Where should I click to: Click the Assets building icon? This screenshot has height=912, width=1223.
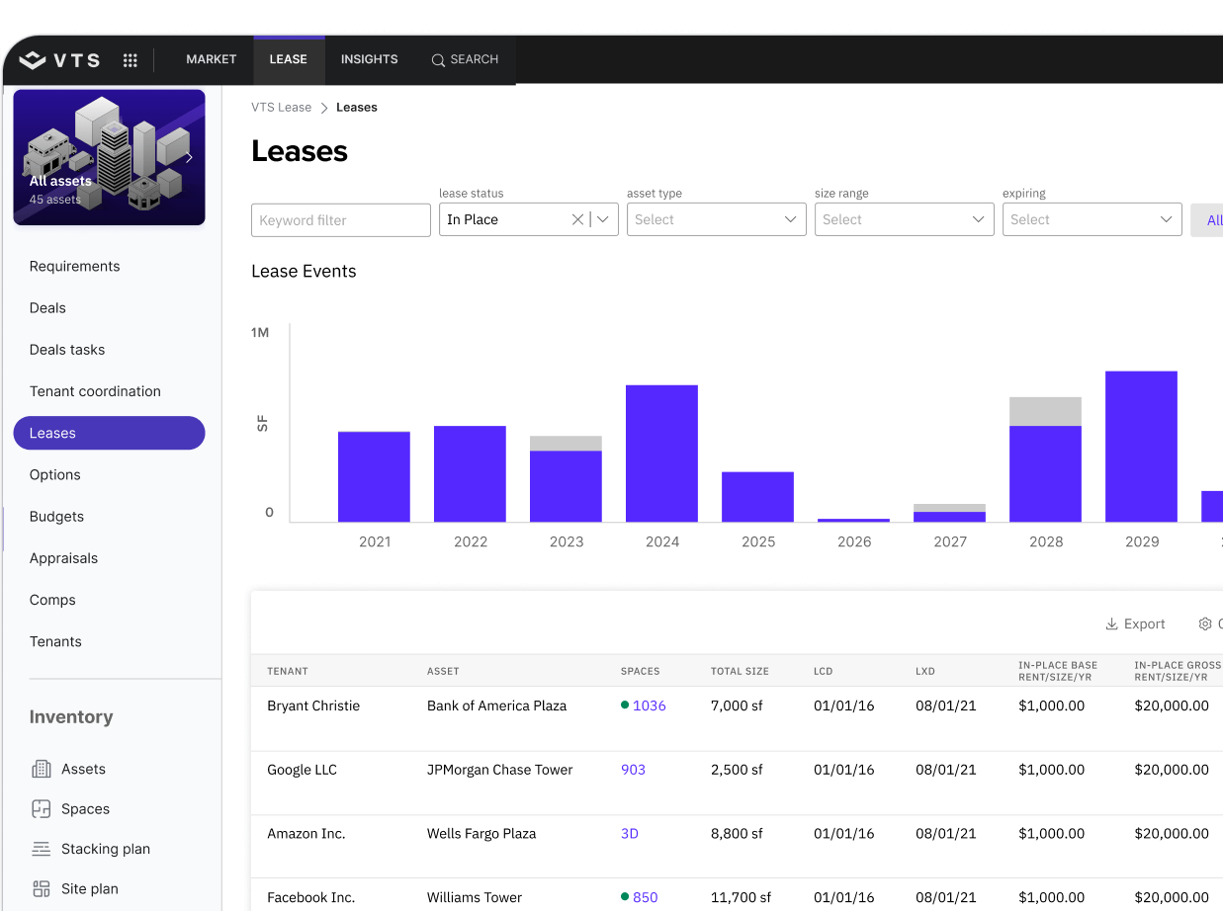(42, 769)
